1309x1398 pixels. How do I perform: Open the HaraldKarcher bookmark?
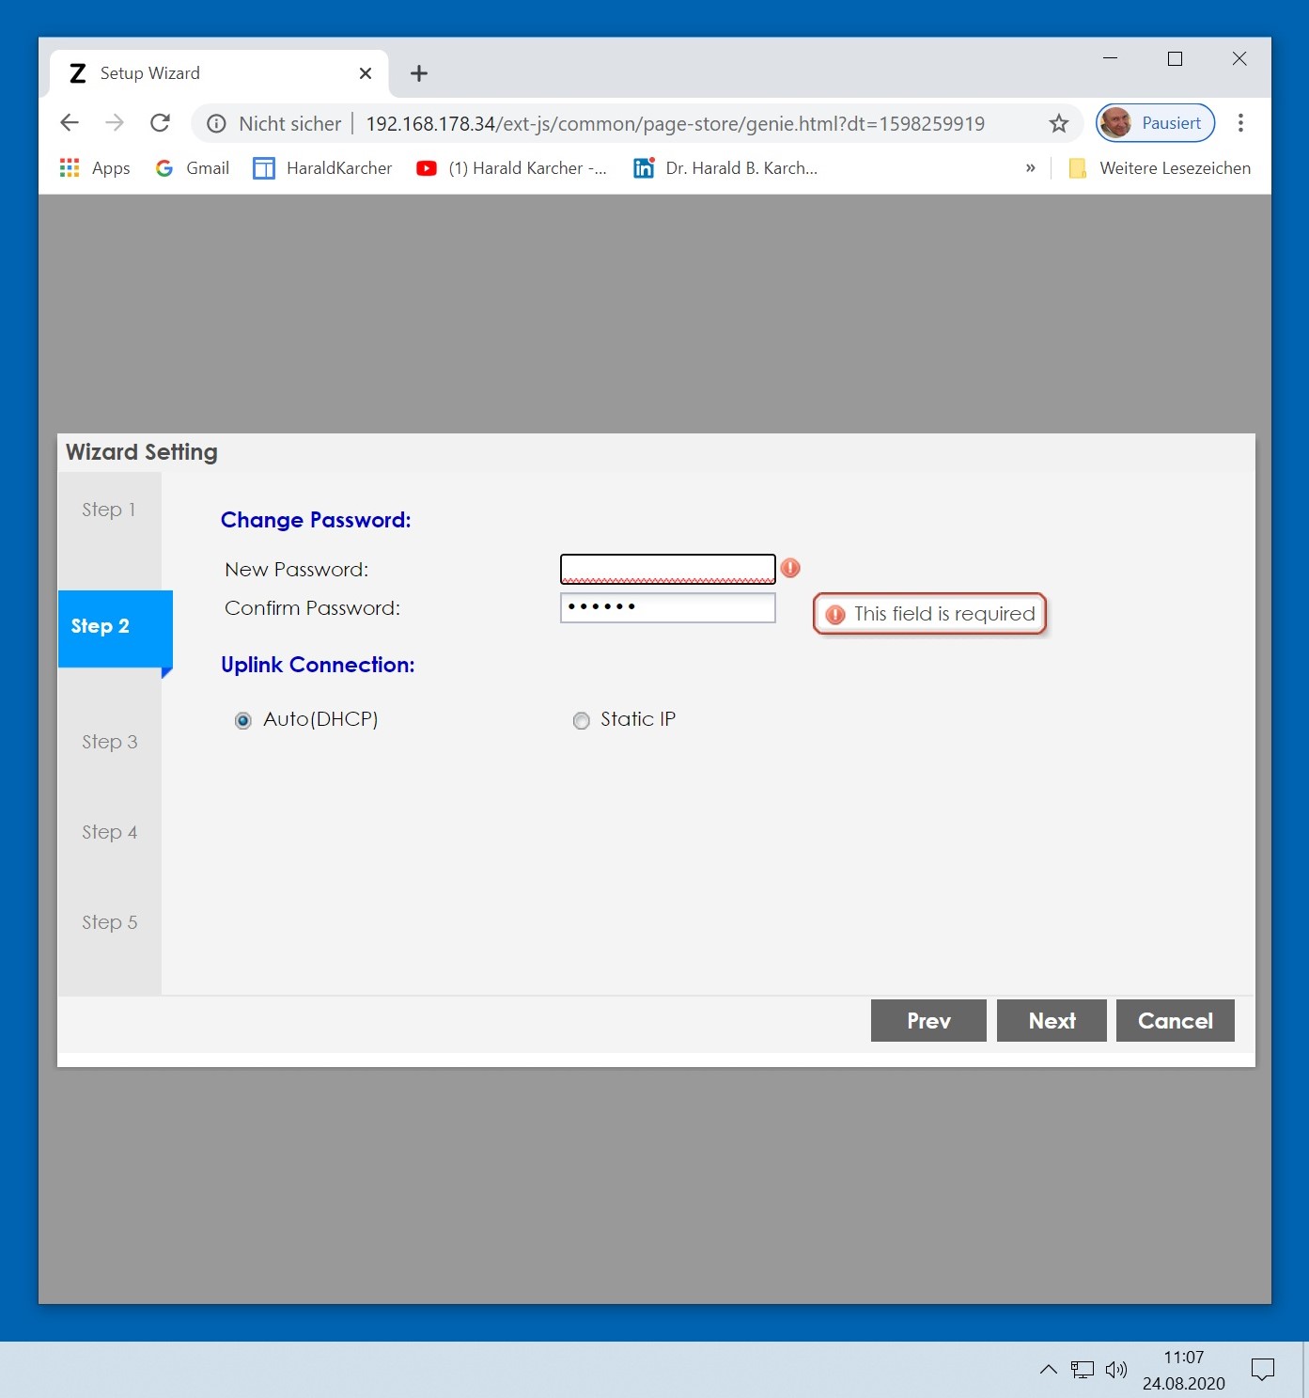322,168
